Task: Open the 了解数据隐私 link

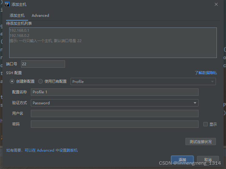Action: point(206,73)
